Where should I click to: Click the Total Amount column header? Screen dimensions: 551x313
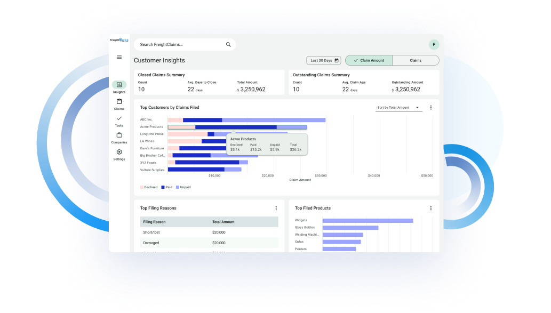[223, 222]
